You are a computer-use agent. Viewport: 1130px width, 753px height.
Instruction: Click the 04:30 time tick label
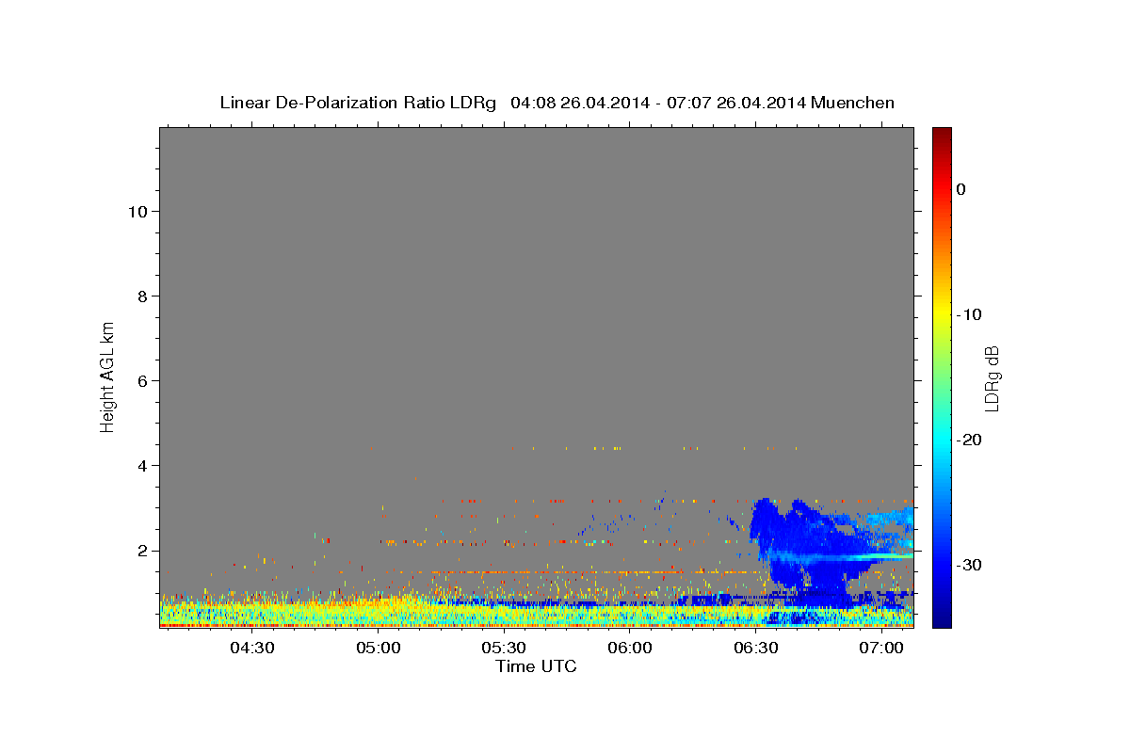point(252,649)
